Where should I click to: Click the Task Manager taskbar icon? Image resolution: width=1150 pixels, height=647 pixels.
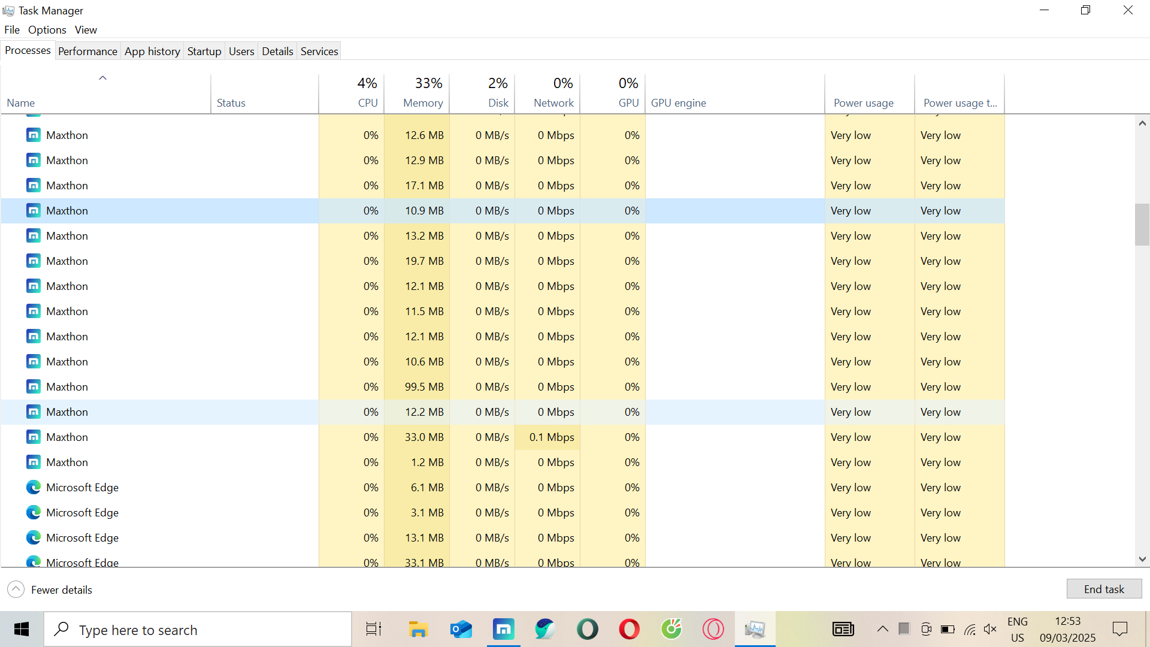pos(755,630)
